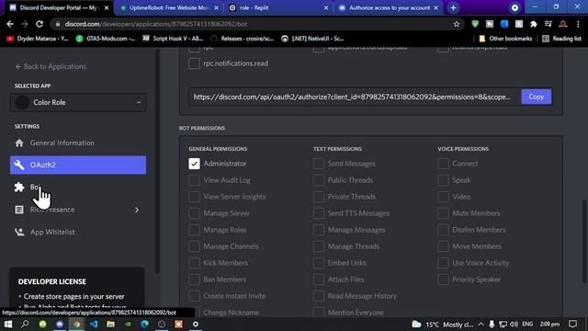Expand the Rich Presence submenu arrow

(137, 210)
